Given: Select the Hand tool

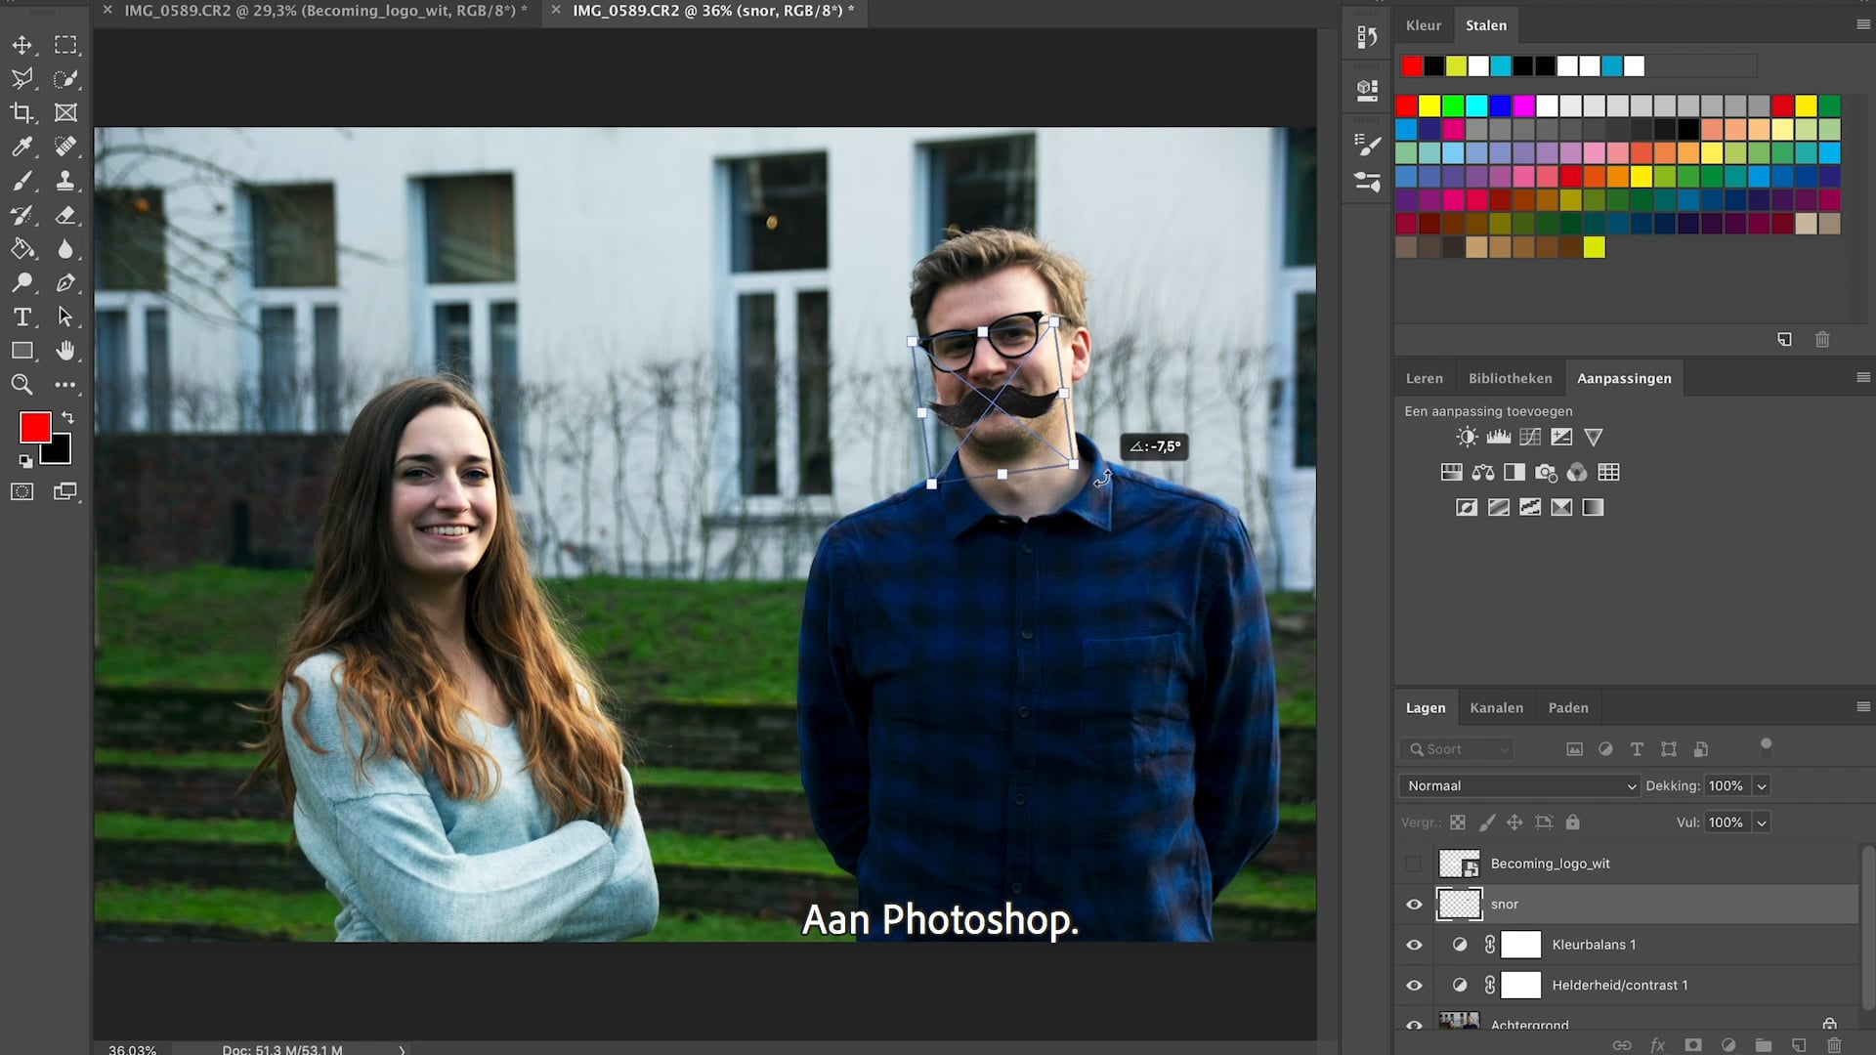Looking at the screenshot, I should coord(65,351).
